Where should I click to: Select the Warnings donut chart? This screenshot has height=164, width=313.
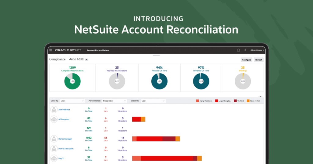click(243, 81)
